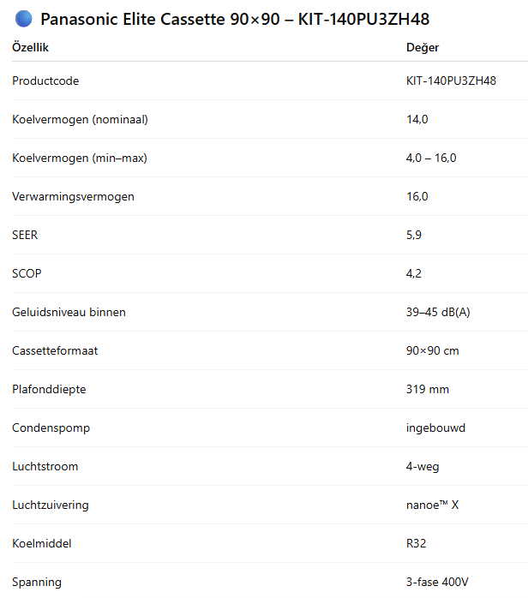Select the SCOP row label
Viewport: 528px width, 598px height.
27,273
